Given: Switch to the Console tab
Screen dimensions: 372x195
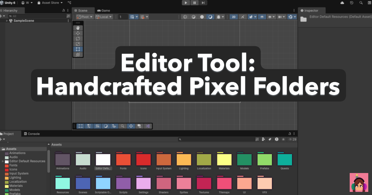Looking at the screenshot, I should click(x=32, y=134).
